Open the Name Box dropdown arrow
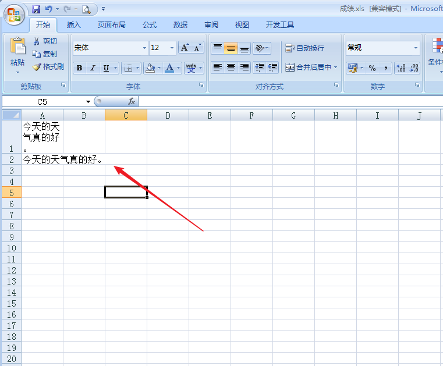443x366 pixels. (x=88, y=102)
